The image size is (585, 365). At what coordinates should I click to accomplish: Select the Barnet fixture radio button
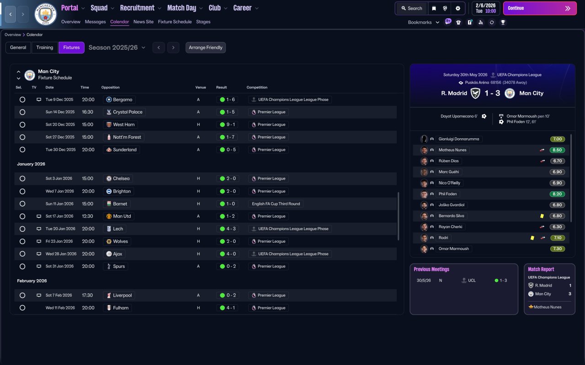[x=22, y=203]
